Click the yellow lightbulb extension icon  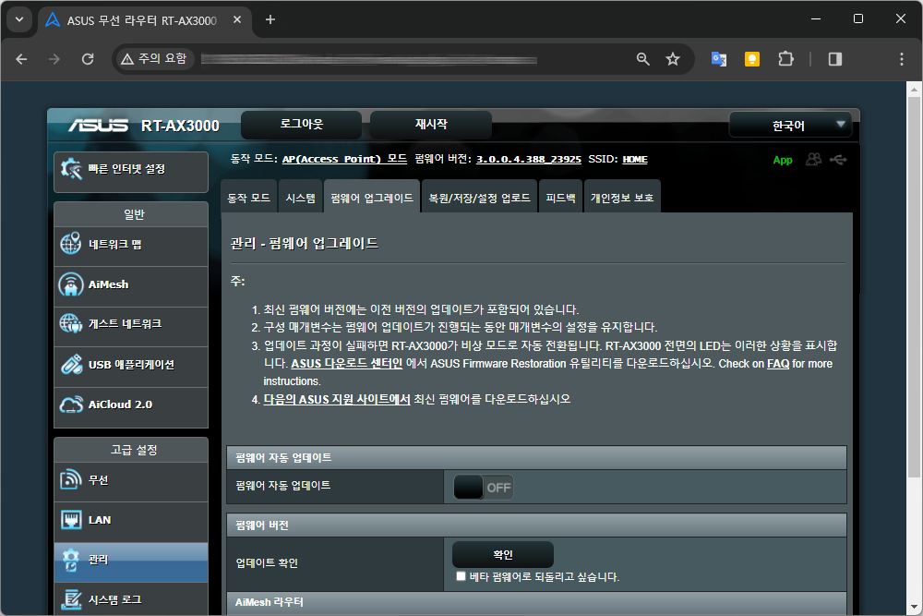(751, 59)
